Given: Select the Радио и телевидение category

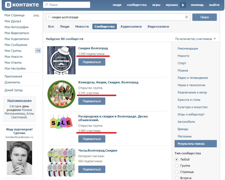Looking at the screenshot, I should (193, 78).
